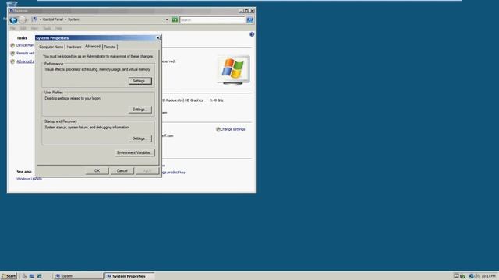Go back using the blue Back arrow
Viewport: 499px width, 280px height.
pos(13,20)
